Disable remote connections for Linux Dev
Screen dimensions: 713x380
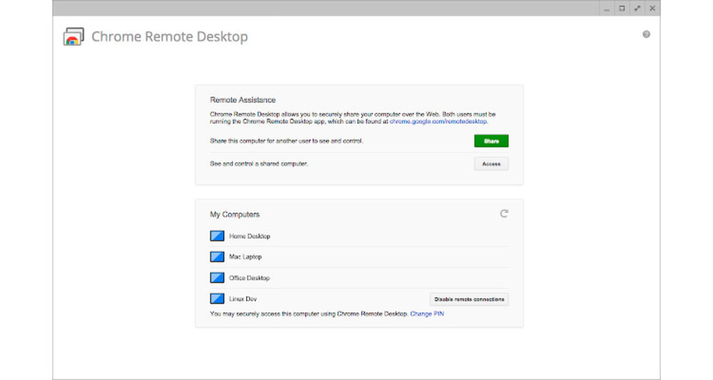tap(469, 299)
